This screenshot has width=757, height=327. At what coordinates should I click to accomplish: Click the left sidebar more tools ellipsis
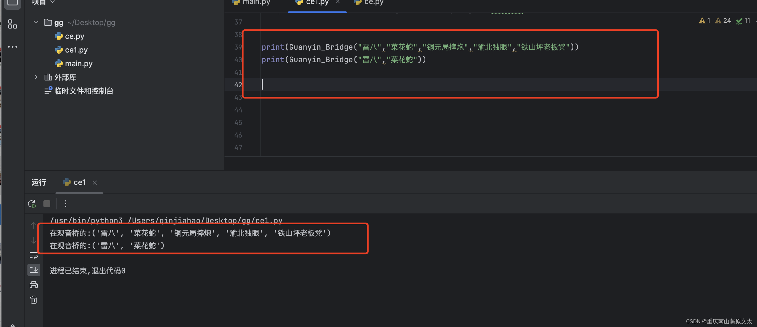click(x=12, y=47)
